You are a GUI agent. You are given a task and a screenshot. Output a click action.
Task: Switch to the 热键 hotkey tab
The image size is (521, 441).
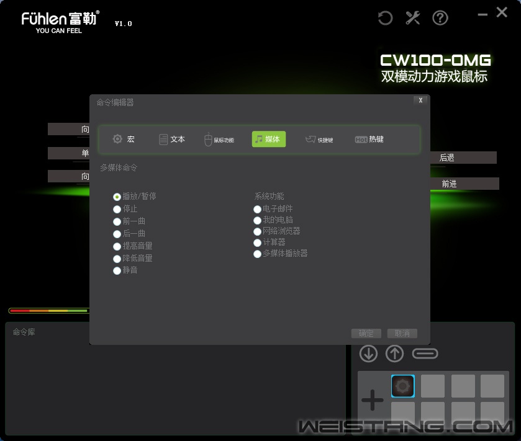click(369, 140)
